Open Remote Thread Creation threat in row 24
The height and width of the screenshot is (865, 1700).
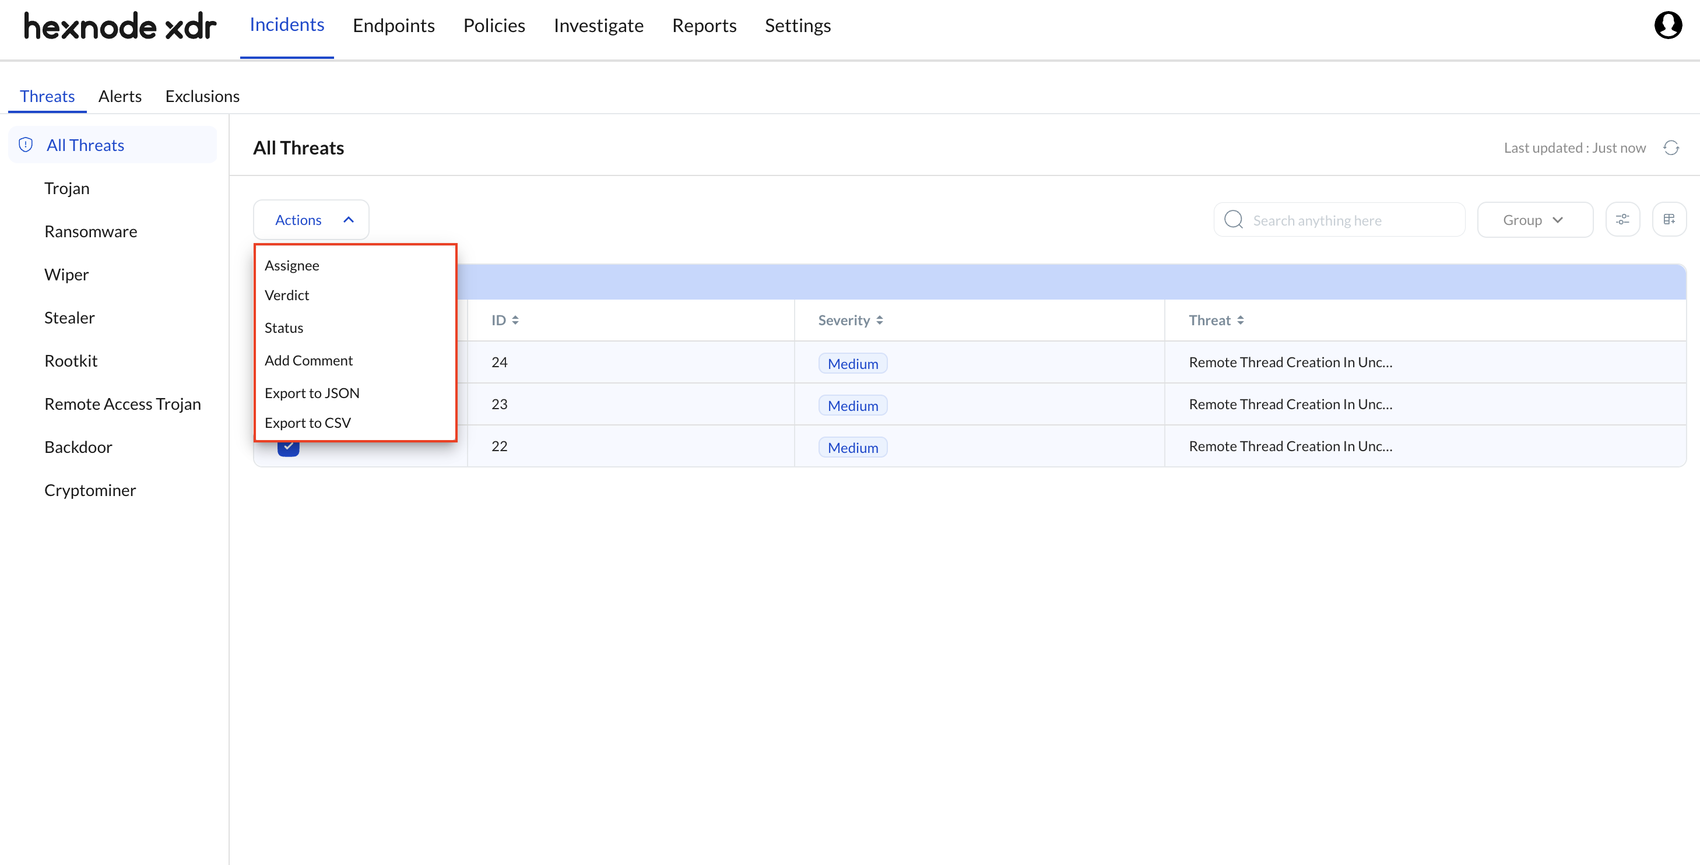[1290, 362]
